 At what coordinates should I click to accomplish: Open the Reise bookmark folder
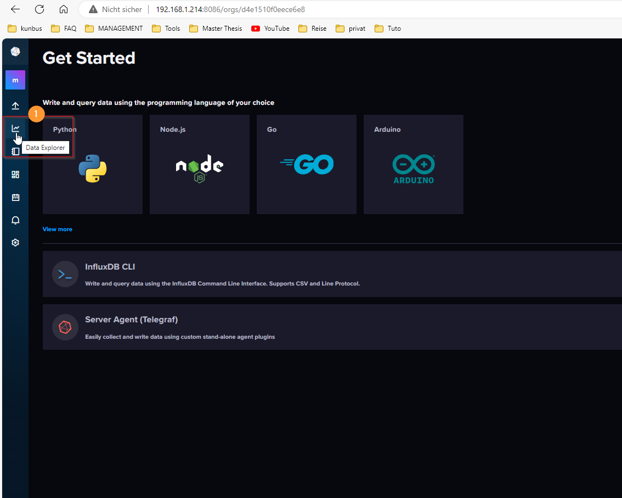313,29
